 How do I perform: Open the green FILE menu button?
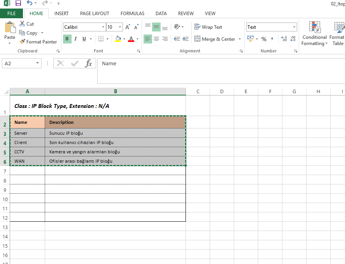[11, 14]
